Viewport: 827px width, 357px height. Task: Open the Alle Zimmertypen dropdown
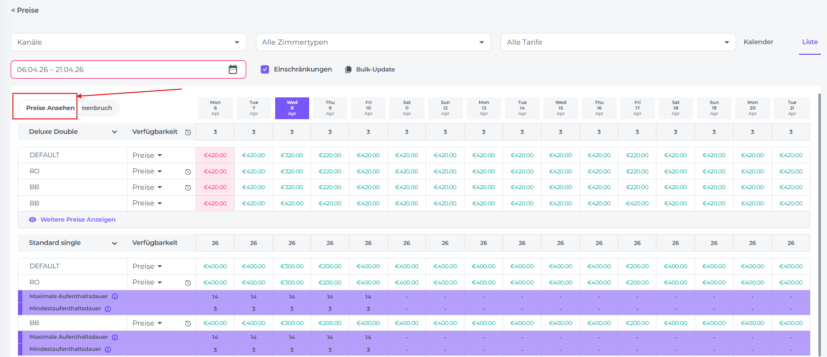pos(373,42)
